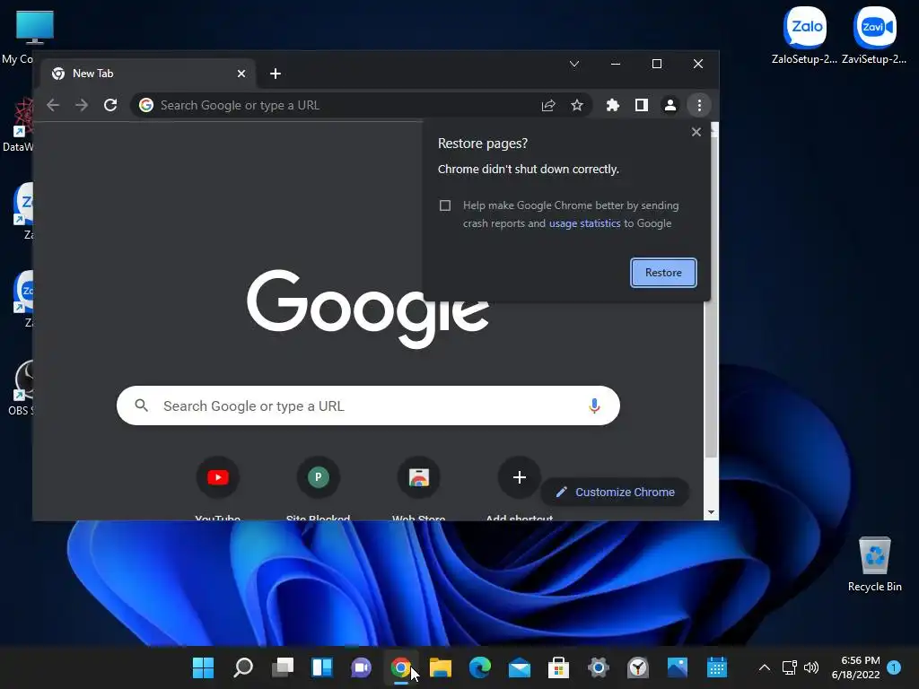Open Widgets from the taskbar

tap(322, 667)
